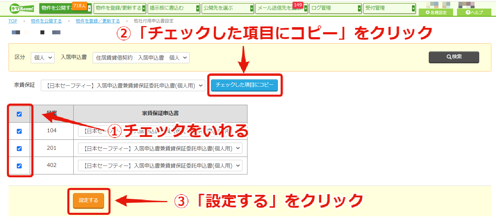
Task: Expand the ログ管理 dropdown arrow
Action: [x=359, y=8]
